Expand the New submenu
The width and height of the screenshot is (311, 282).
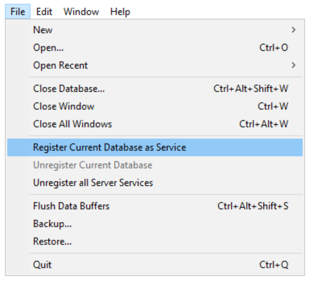155,30
